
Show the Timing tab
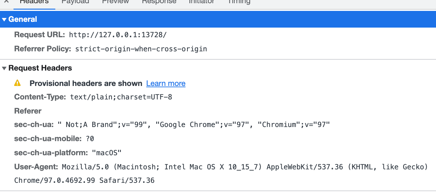click(x=239, y=2)
